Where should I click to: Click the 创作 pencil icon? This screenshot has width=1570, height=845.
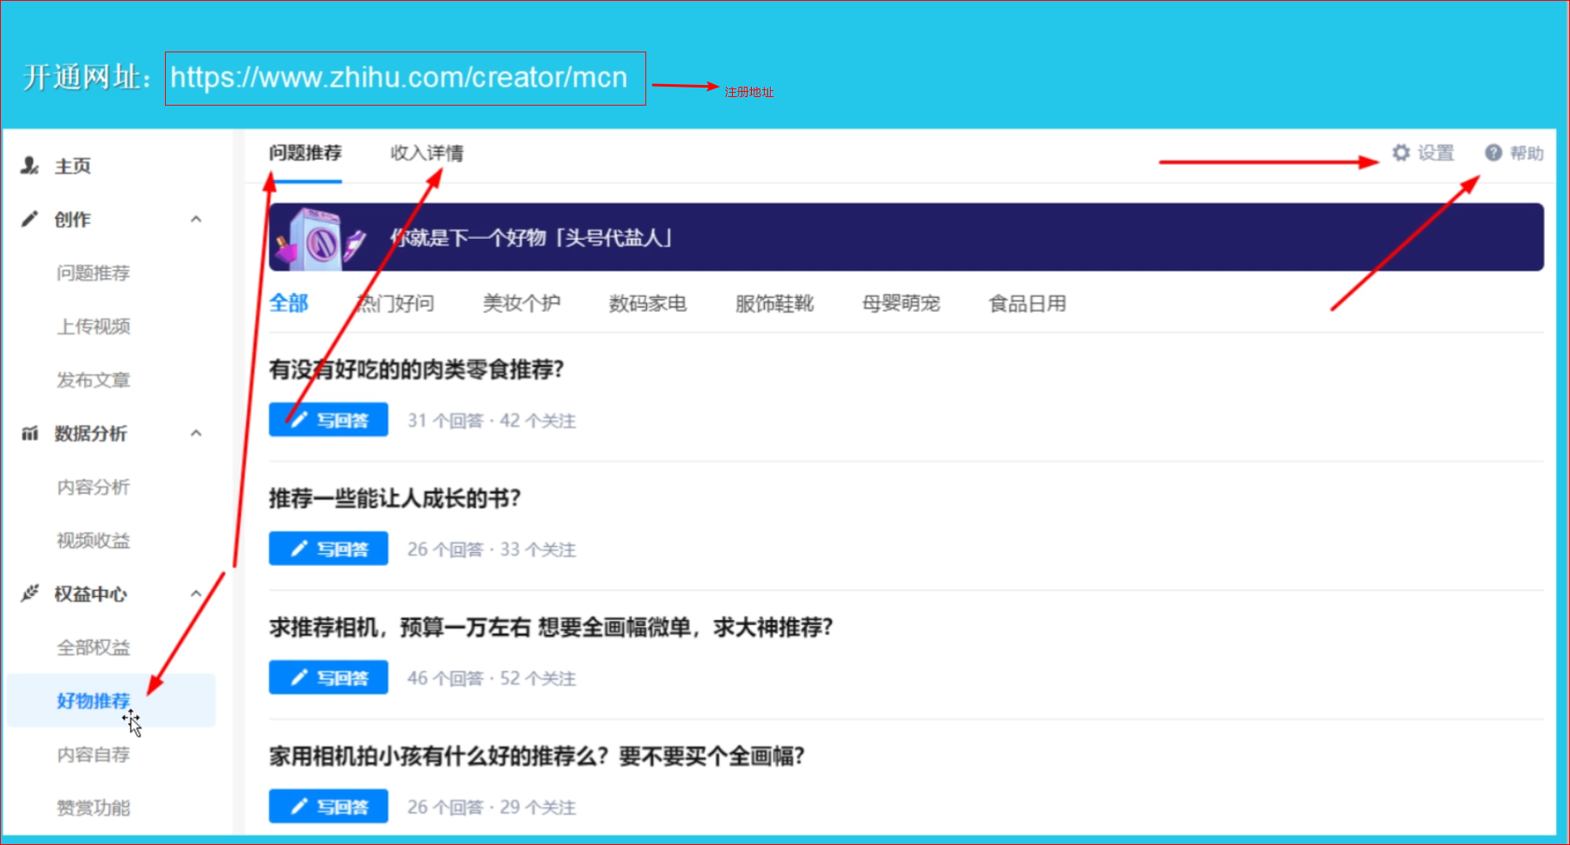click(x=30, y=219)
